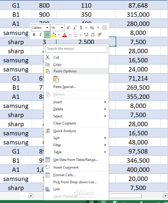168x203 pixels.
Task: Toggle Italic in the mini toolbar
Action: [x=40, y=35]
